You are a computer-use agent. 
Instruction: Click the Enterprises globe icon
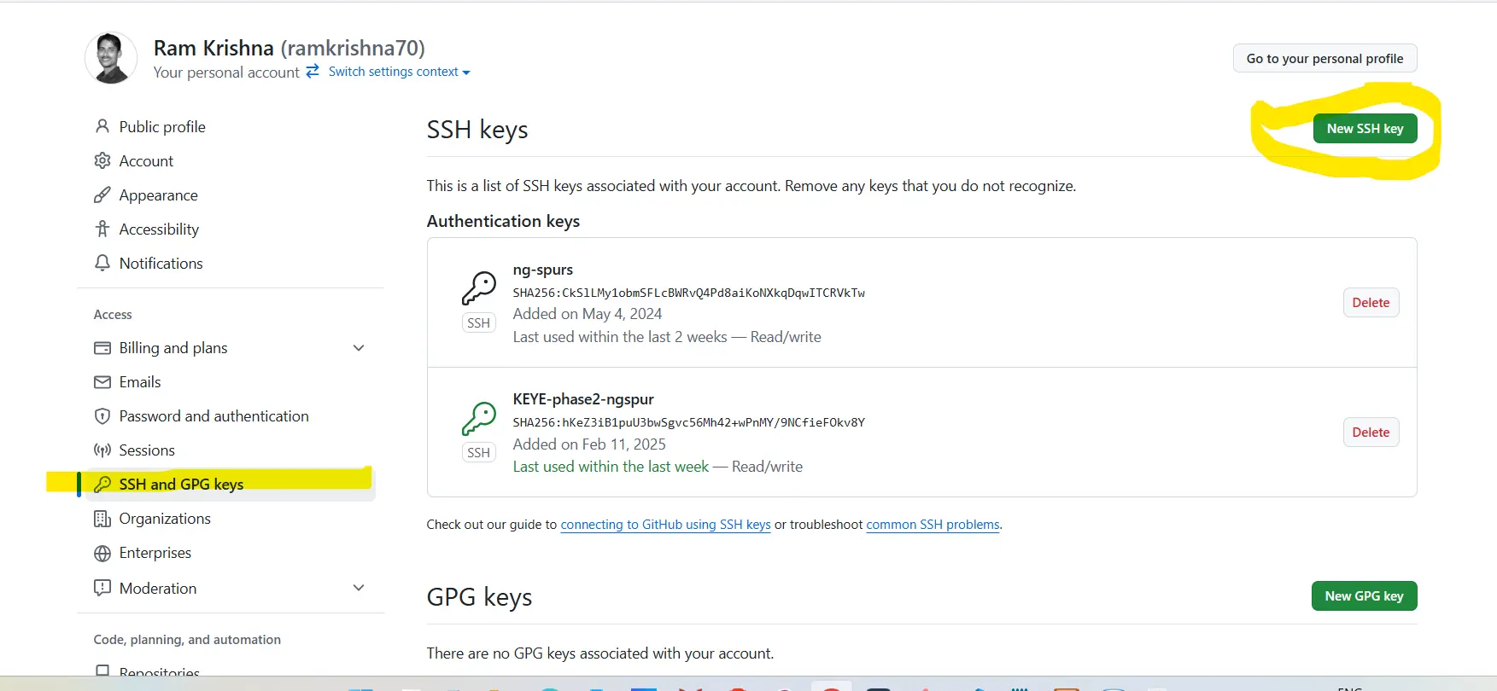click(102, 554)
